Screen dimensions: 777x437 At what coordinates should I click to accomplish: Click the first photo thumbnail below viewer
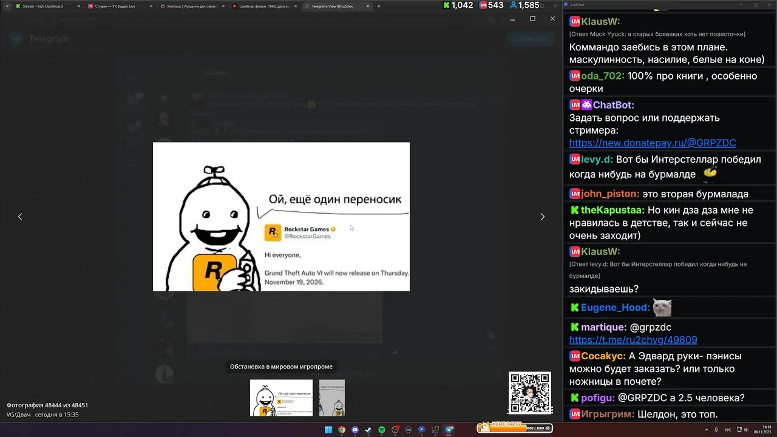[x=282, y=398]
